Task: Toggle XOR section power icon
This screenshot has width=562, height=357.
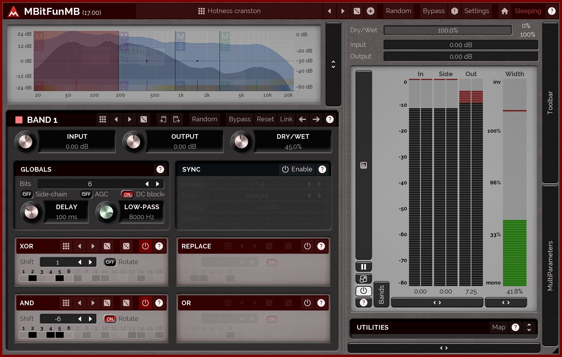Action: pos(145,246)
